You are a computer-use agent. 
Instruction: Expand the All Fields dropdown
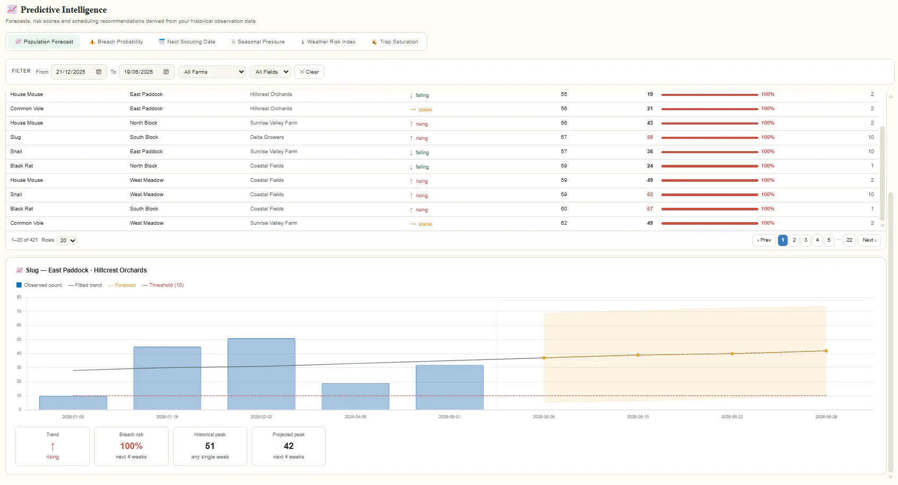click(271, 72)
